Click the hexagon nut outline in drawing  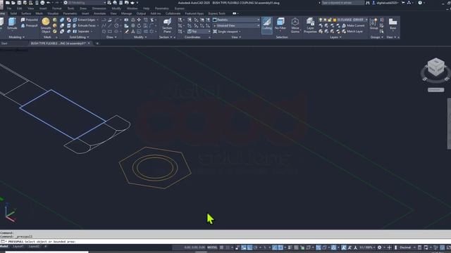click(x=155, y=167)
